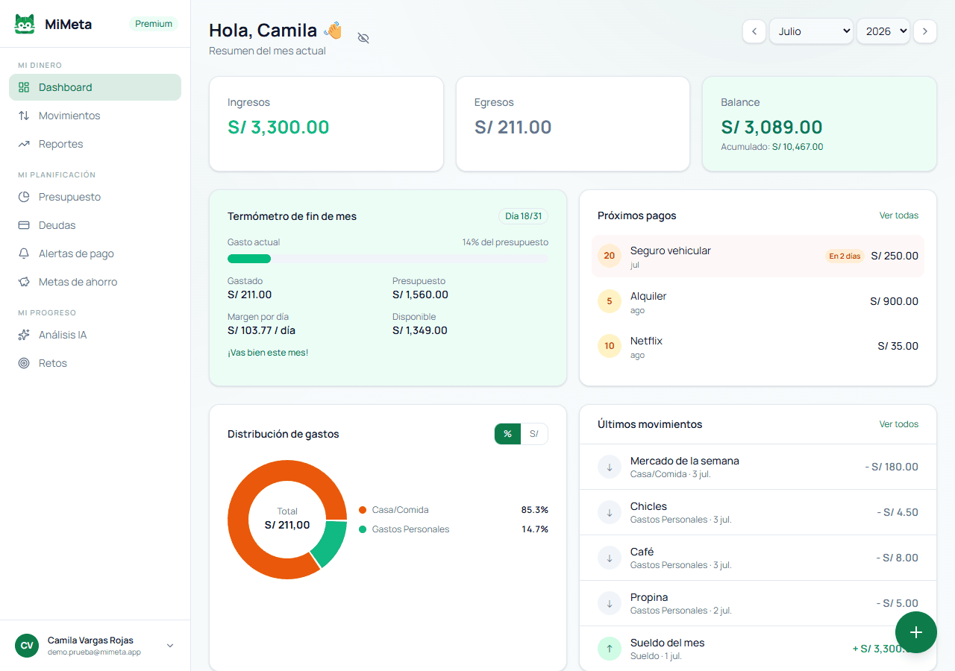Click the CV user avatar circle
Screen dimensions: 955x671
click(27, 646)
